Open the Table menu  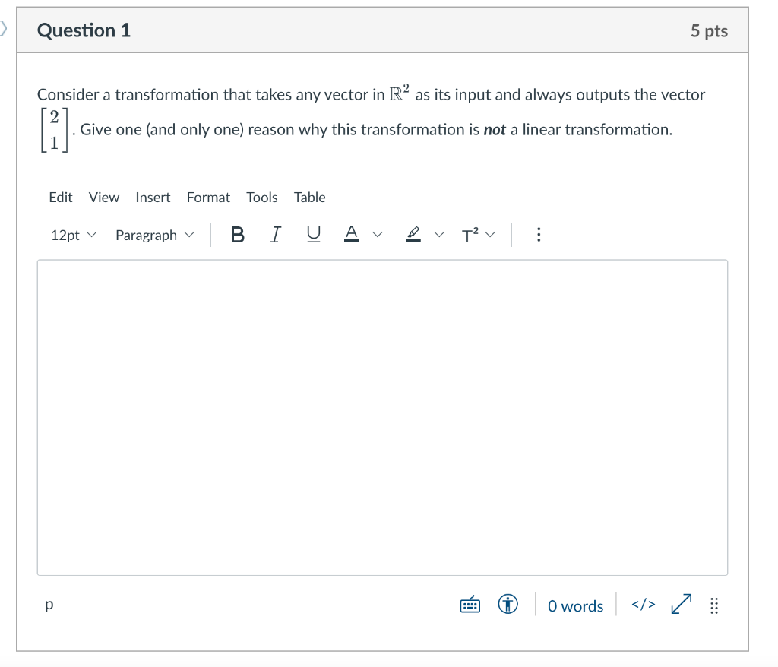310,198
